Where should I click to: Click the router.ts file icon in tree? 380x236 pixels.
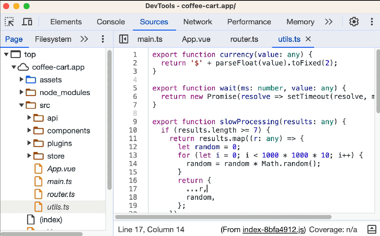[x=38, y=194]
